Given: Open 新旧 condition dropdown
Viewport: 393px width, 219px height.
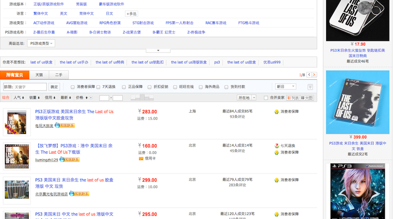Looking at the screenshot, I should [x=285, y=87].
